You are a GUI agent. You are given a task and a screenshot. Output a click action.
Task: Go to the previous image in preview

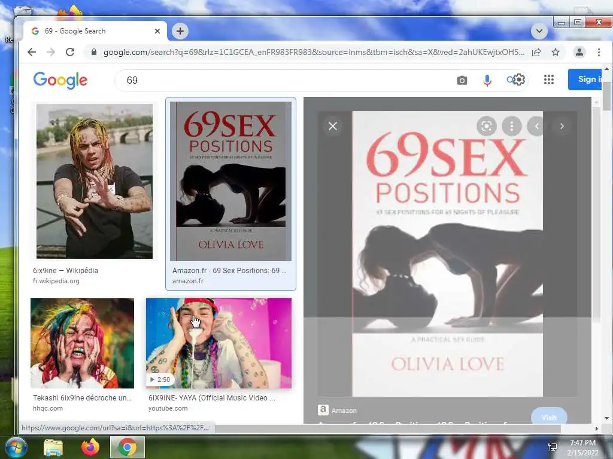tap(536, 126)
